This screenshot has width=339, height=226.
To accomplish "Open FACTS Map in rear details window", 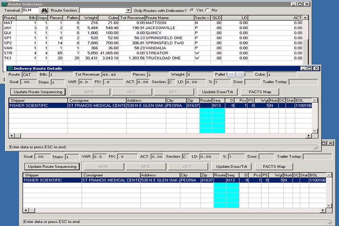I will coord(274,166).
